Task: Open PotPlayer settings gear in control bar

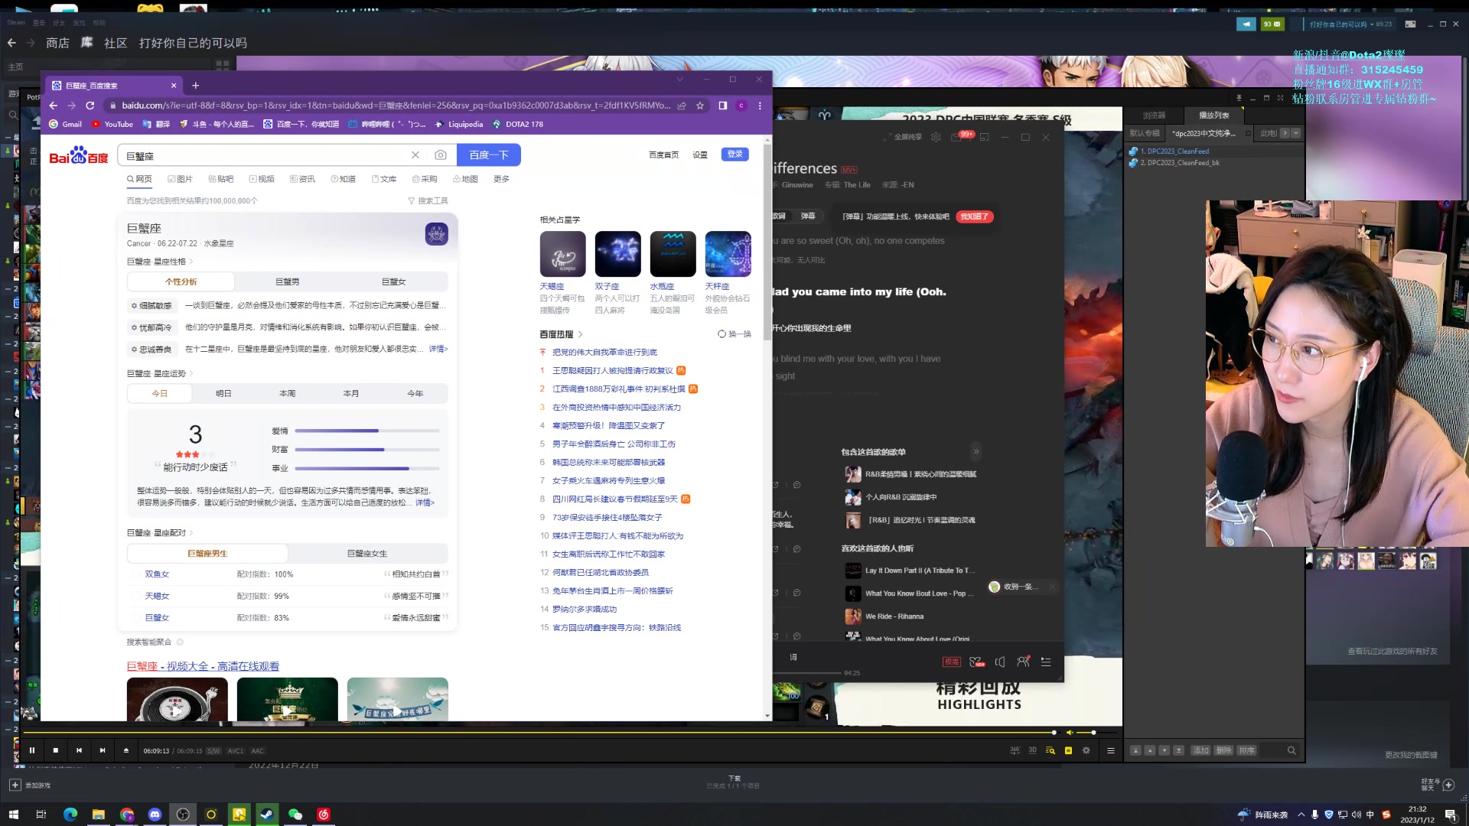Action: pyautogui.click(x=1086, y=750)
